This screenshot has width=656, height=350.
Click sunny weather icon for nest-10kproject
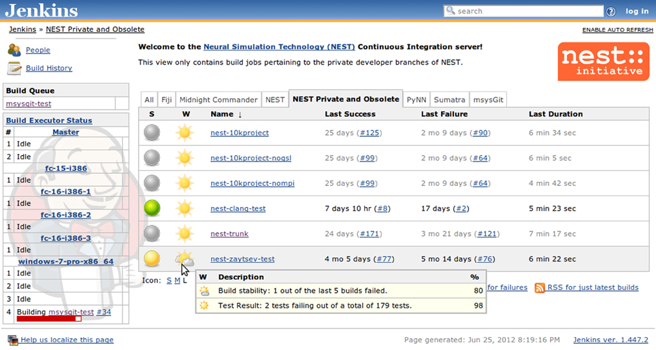point(184,133)
